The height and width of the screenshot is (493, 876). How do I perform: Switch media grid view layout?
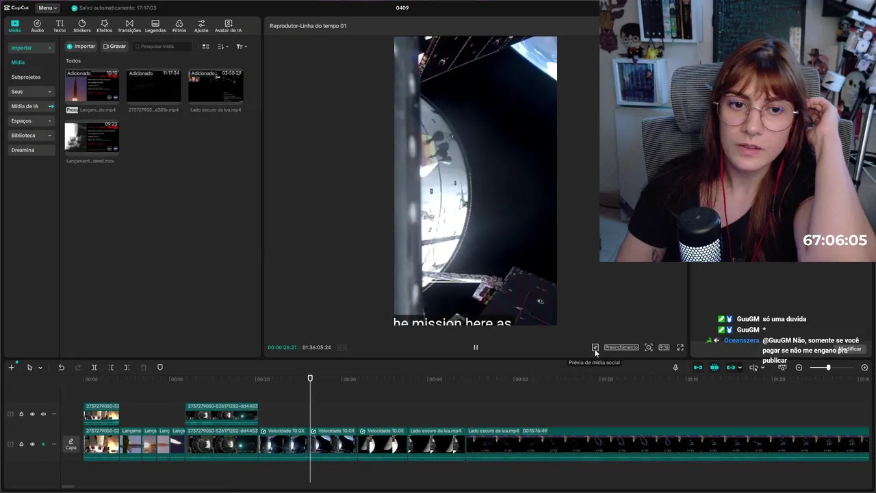pyautogui.click(x=205, y=47)
